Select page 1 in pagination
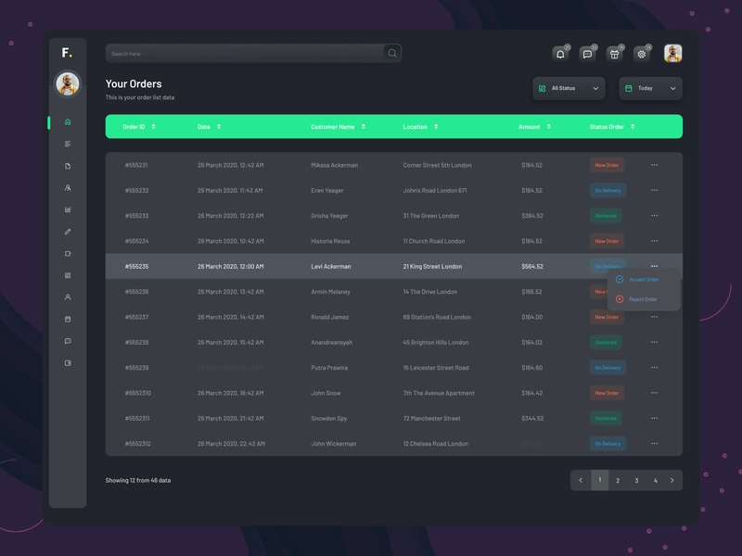 [599, 480]
